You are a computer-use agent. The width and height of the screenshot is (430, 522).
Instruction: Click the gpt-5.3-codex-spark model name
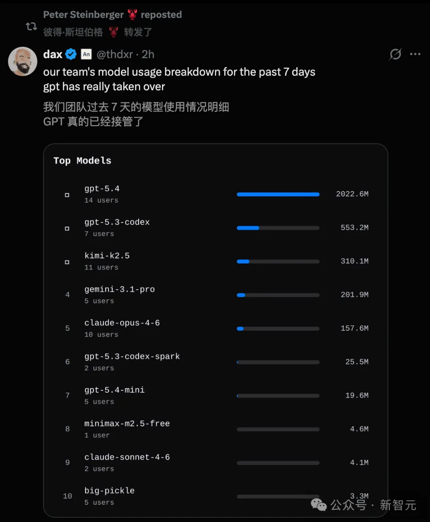[x=132, y=356]
